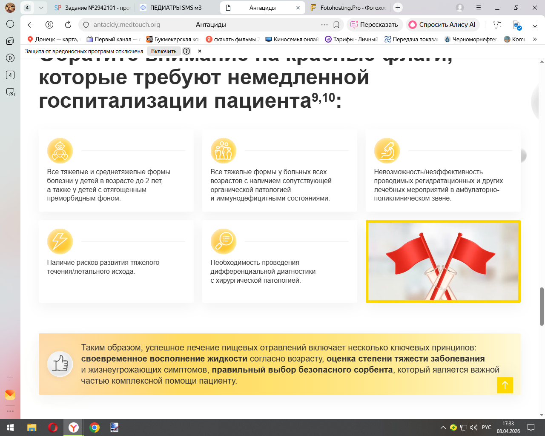545x436 pixels.
Task: Show hidden system tray icons
Action: tap(443, 427)
